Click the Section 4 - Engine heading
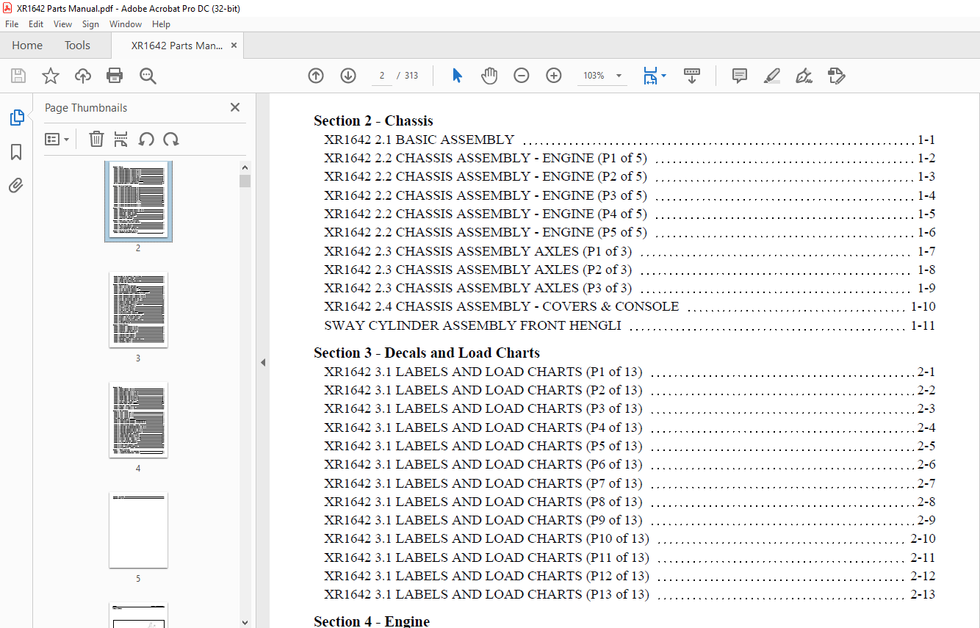The height and width of the screenshot is (628, 980). point(372,621)
